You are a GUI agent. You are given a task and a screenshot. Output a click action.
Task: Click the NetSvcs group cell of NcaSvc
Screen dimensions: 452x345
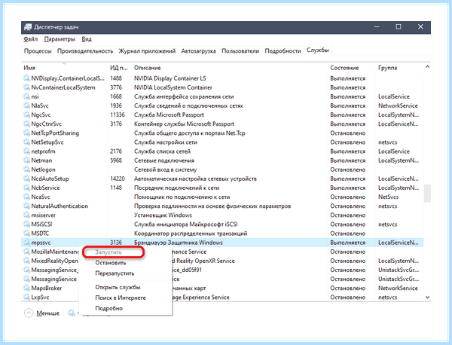click(x=388, y=197)
